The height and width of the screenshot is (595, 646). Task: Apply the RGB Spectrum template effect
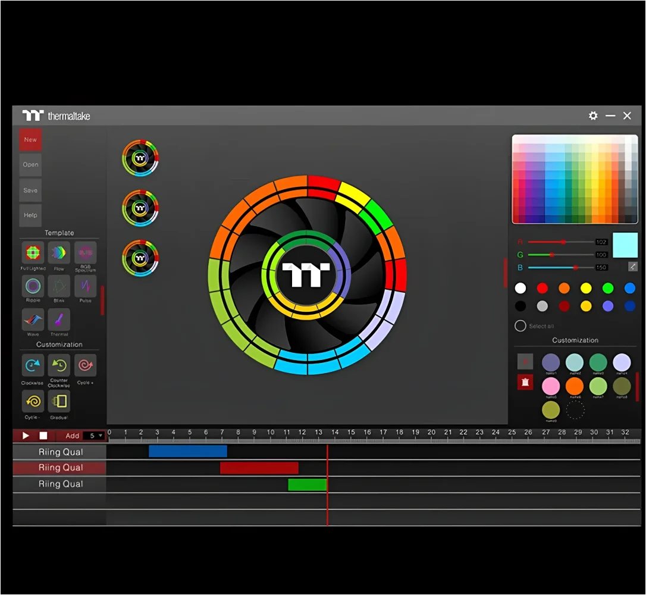(x=85, y=252)
